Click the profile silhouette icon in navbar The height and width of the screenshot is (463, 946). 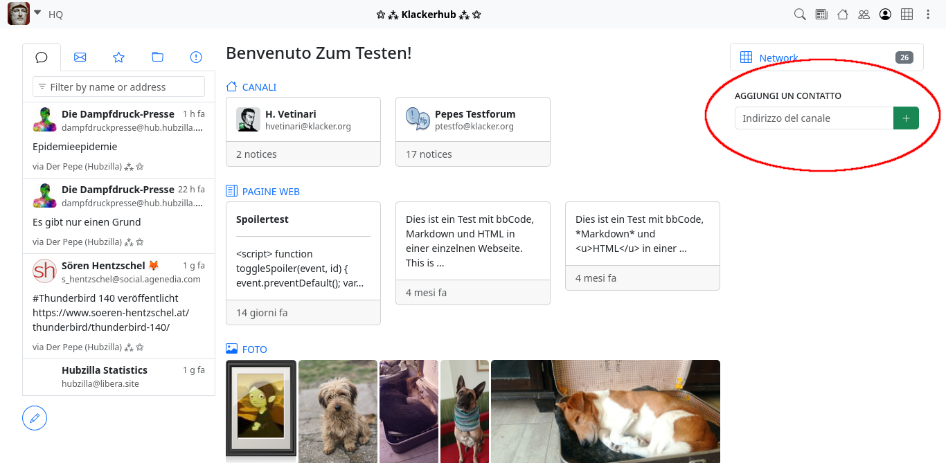tap(885, 15)
